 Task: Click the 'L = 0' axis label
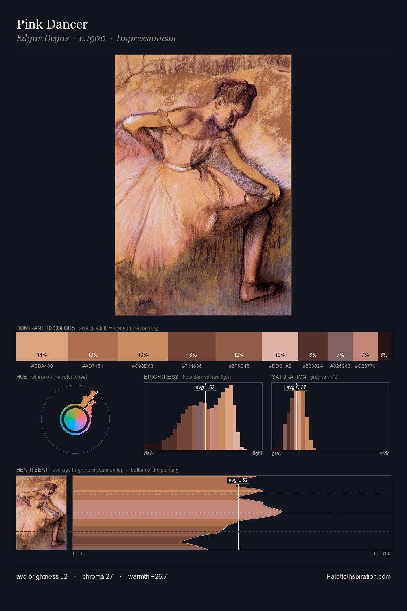click(x=78, y=554)
